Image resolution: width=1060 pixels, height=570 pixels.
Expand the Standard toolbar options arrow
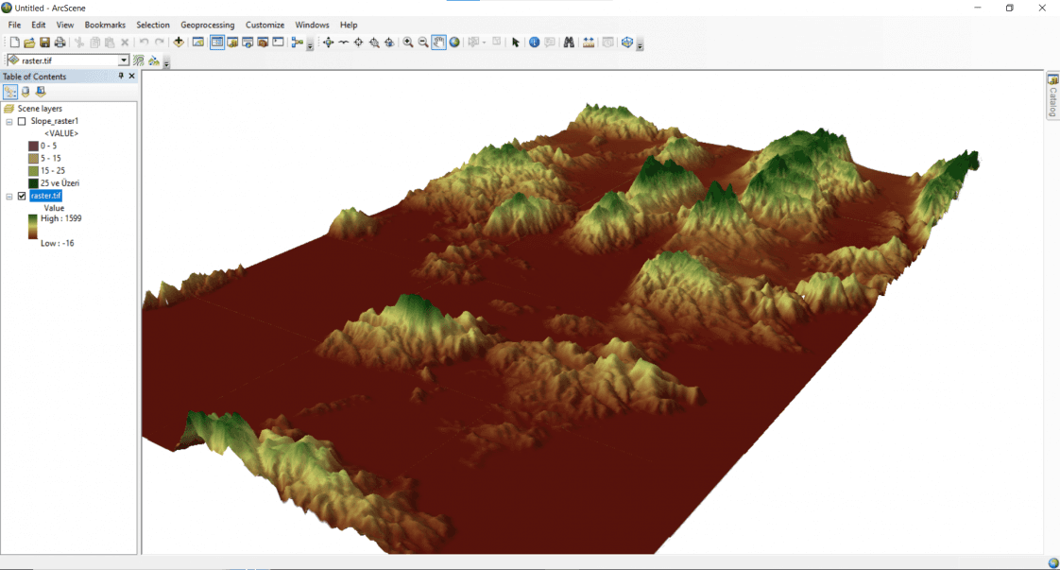click(310, 44)
